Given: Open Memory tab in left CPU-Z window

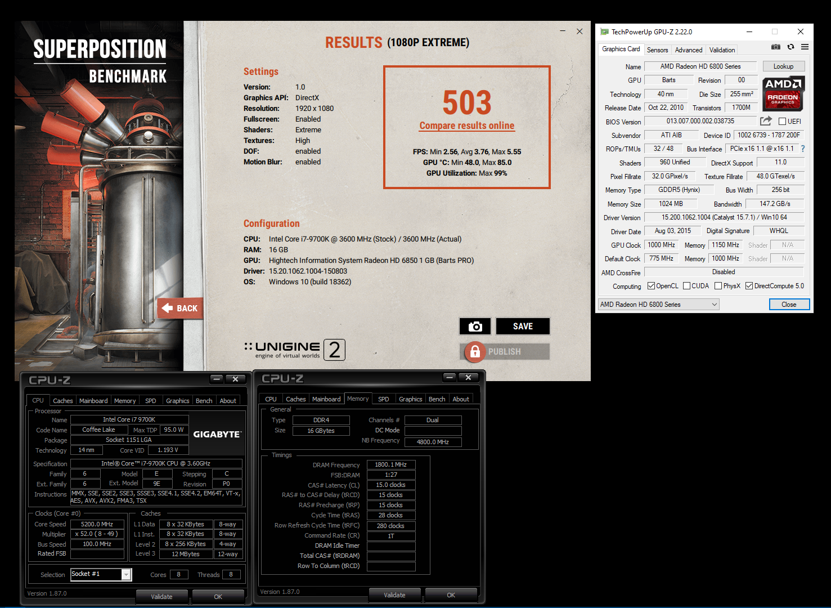Looking at the screenshot, I should coord(125,401).
